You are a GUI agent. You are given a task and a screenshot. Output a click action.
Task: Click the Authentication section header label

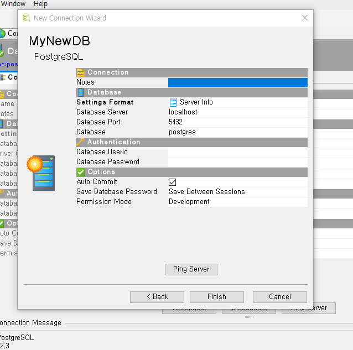click(x=113, y=142)
